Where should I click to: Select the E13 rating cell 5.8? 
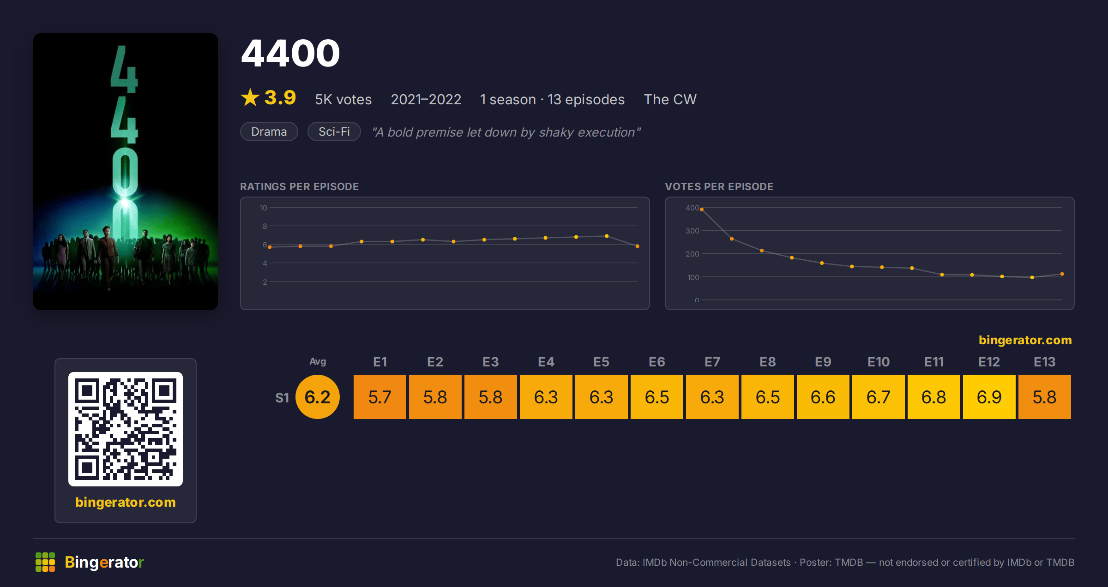click(1045, 397)
